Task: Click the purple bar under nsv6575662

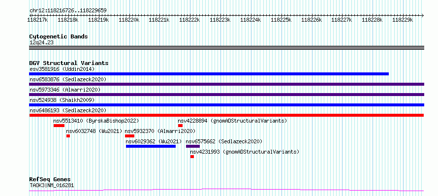Action: pyautogui.click(x=193, y=146)
